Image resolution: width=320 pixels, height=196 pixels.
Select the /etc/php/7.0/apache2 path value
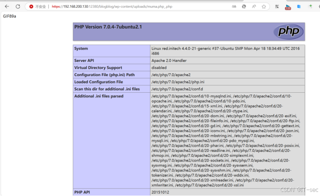coord(171,75)
